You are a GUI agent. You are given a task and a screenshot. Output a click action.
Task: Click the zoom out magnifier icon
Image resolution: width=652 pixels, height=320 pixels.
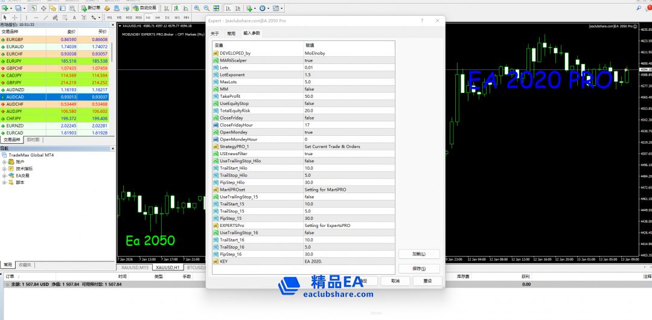tap(206, 8)
